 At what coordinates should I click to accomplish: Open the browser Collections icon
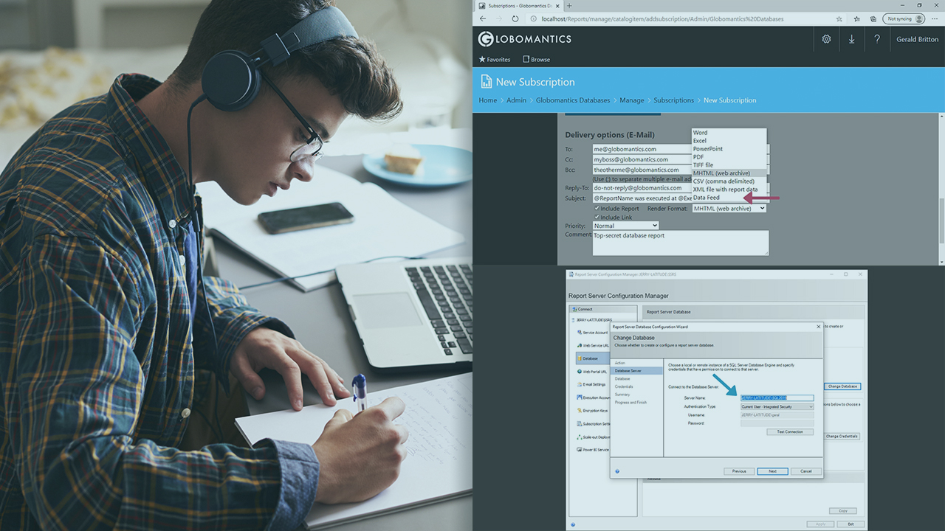pos(873,18)
